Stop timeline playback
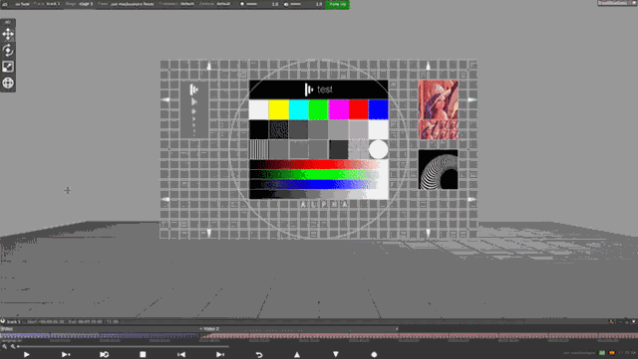Image resolution: width=638 pixels, height=359 pixels. 143,355
